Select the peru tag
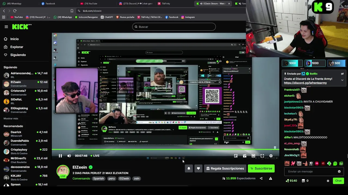This screenshot has width=348, height=195. point(112,178)
